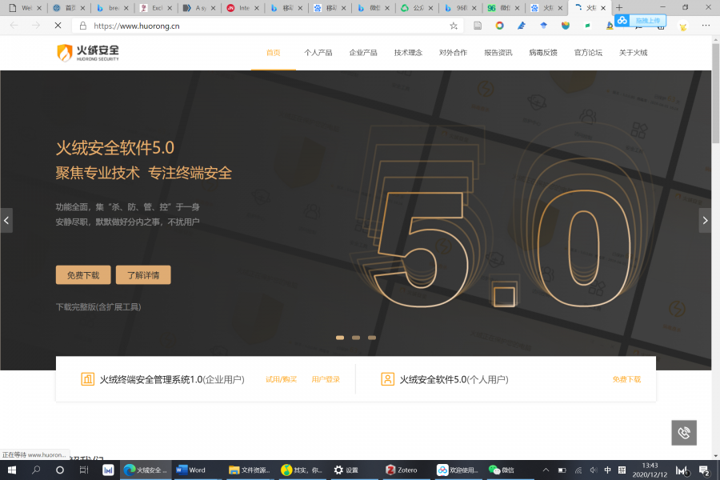Image resolution: width=720 pixels, height=480 pixels.
Task: Open the browser settings ellipsis menu
Action: [x=706, y=26]
